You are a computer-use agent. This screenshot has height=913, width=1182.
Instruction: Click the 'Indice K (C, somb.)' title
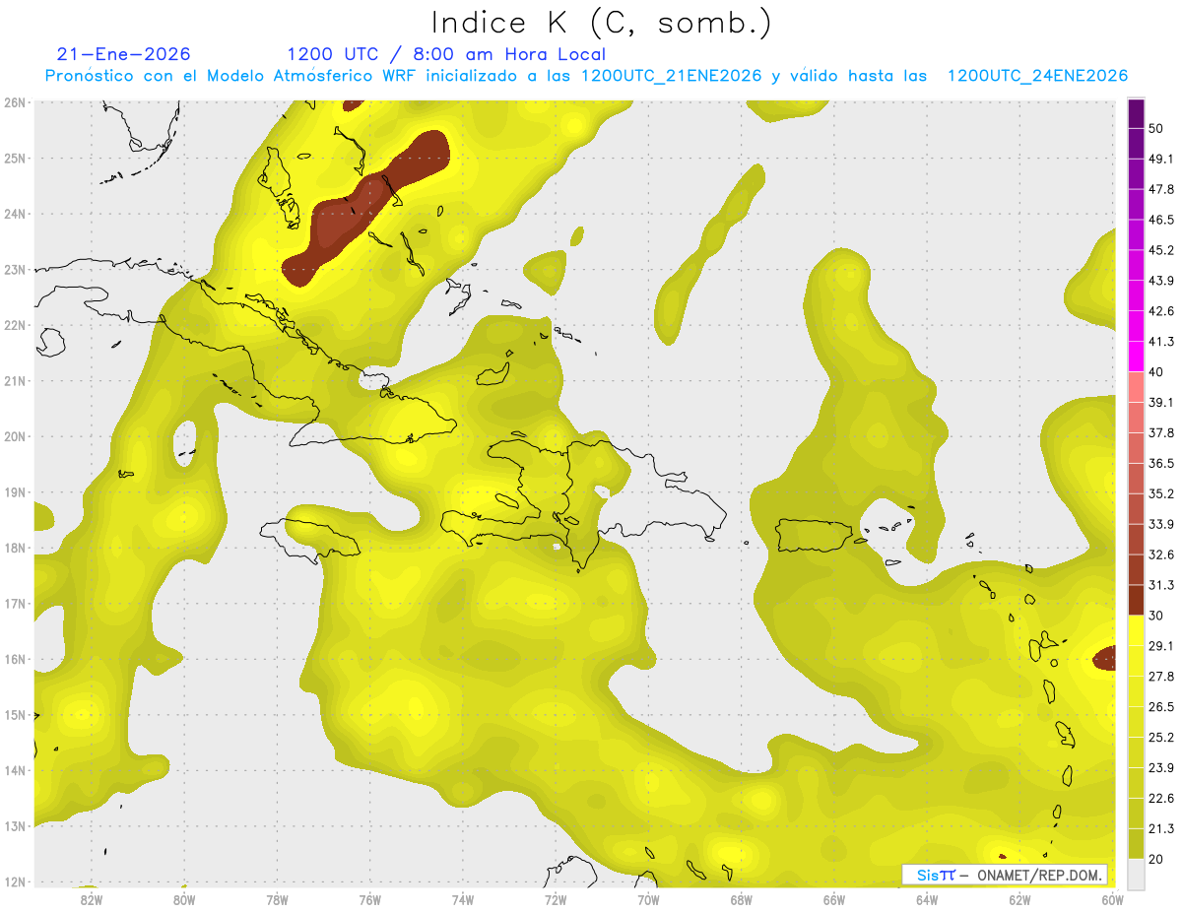pos(602,23)
